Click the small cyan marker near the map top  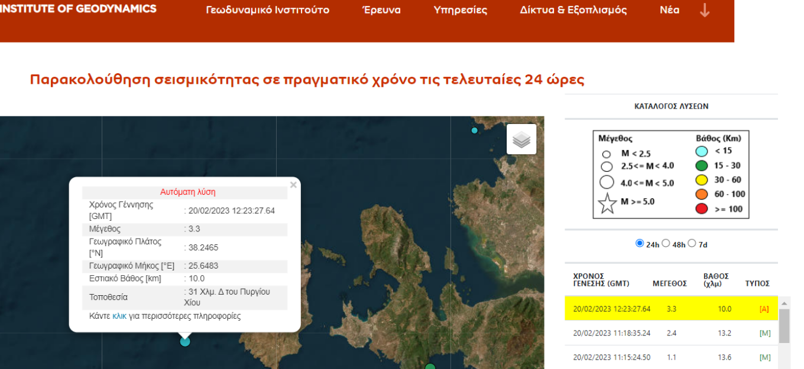pyautogui.click(x=474, y=130)
